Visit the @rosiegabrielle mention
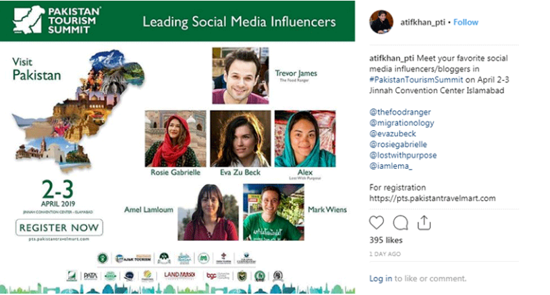The height and width of the screenshot is (295, 550). tap(398, 144)
